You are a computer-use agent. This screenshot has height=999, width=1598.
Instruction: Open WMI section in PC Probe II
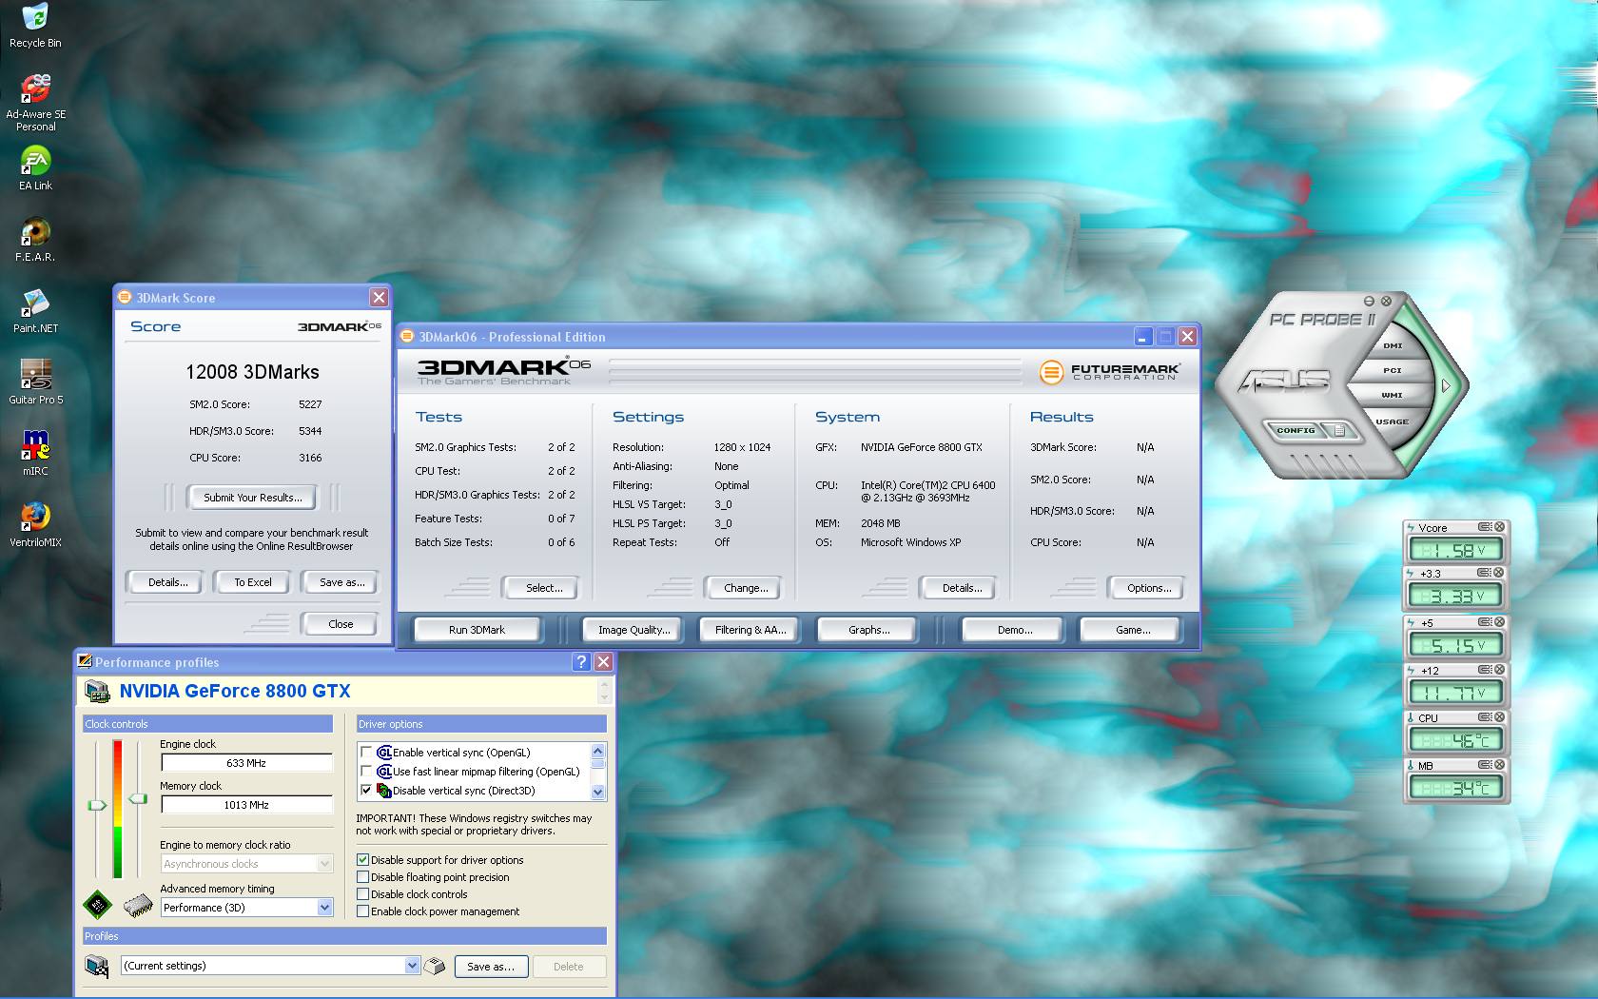pyautogui.click(x=1393, y=395)
